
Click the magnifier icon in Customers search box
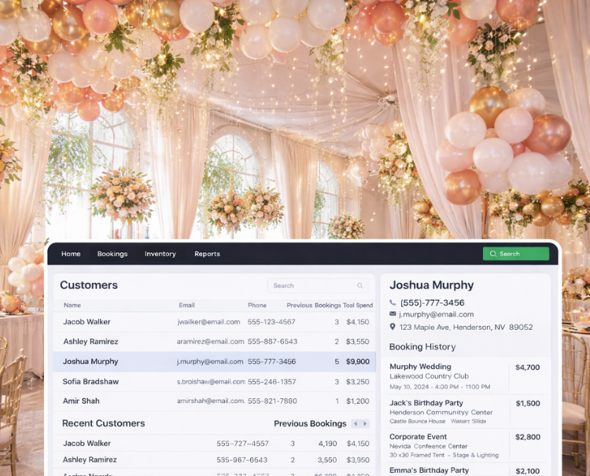coord(360,286)
